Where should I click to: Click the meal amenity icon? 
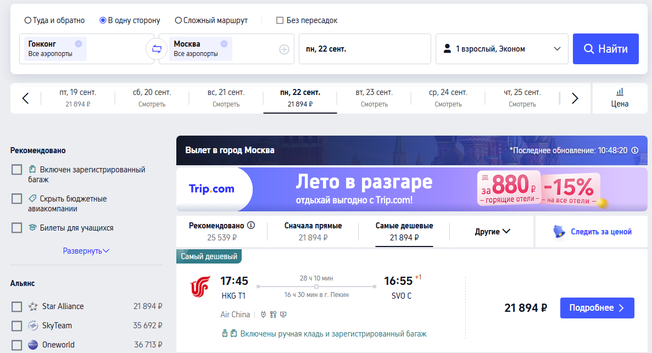point(273,315)
